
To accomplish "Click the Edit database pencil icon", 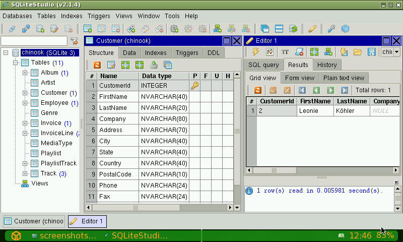I will [54, 29].
